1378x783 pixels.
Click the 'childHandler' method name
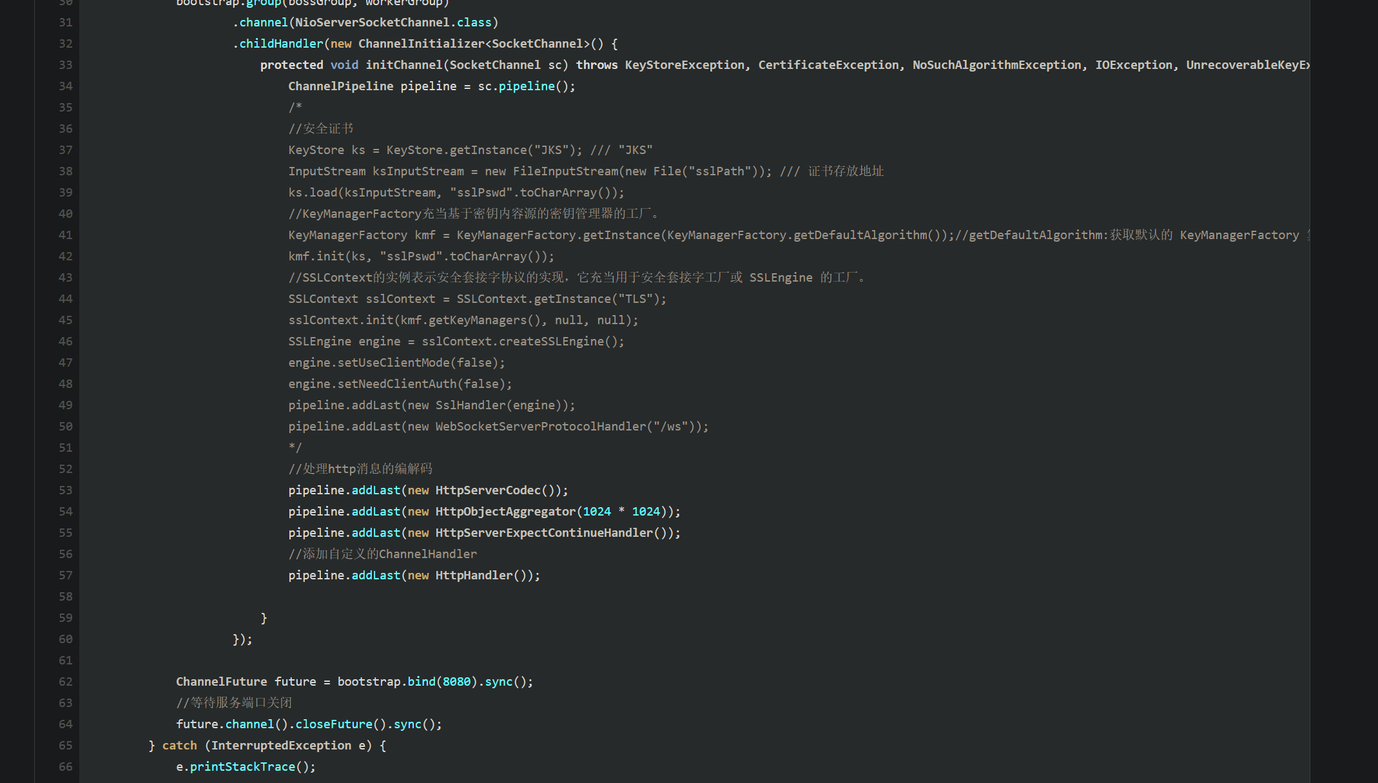[x=281, y=44]
